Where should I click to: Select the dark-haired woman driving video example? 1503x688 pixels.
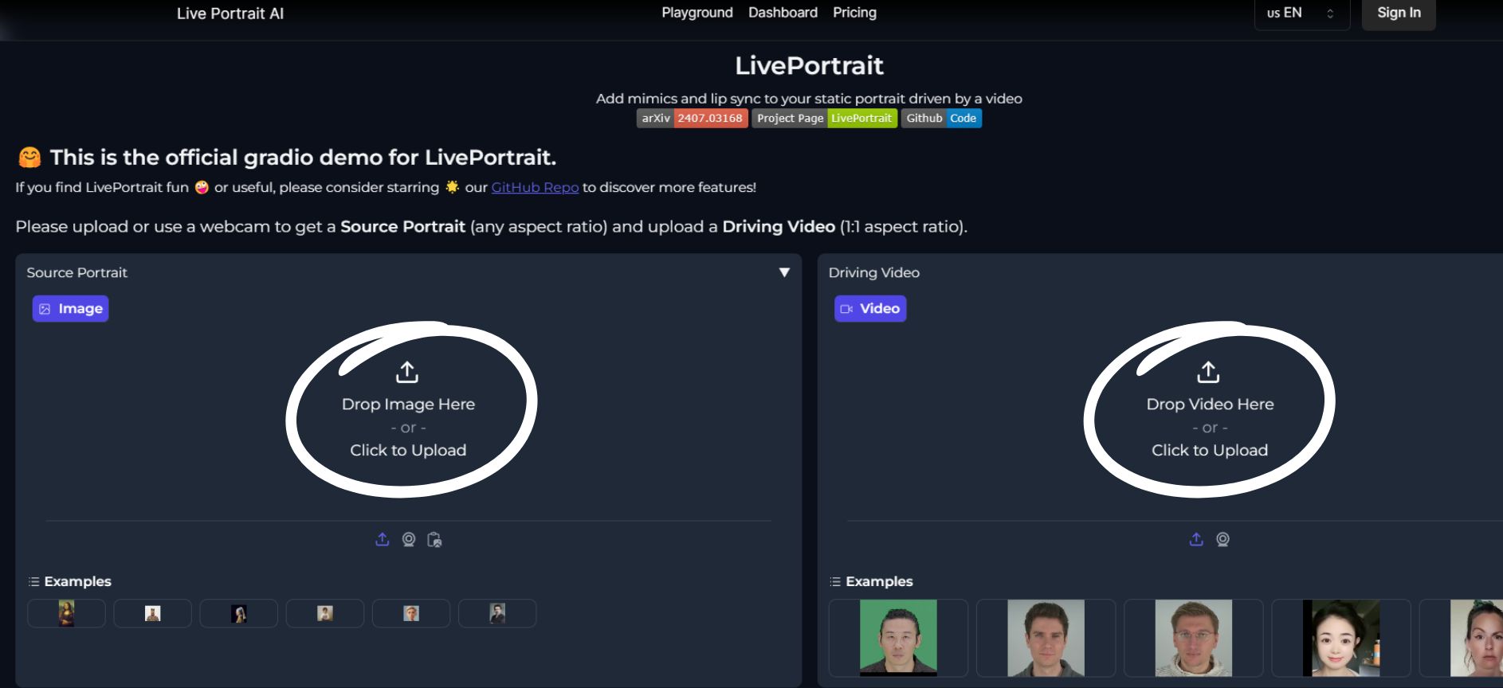click(x=1340, y=638)
